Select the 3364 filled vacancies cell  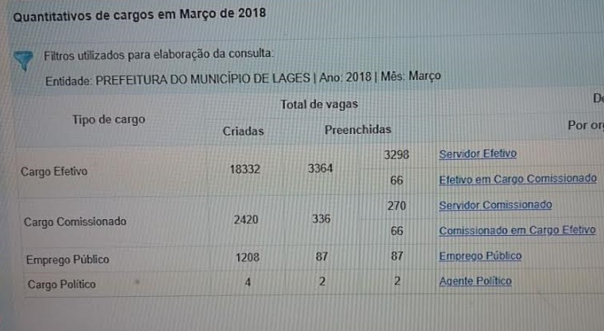click(x=321, y=167)
